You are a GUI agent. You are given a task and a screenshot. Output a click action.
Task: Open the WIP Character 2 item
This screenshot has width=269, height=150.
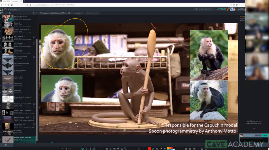19,38
